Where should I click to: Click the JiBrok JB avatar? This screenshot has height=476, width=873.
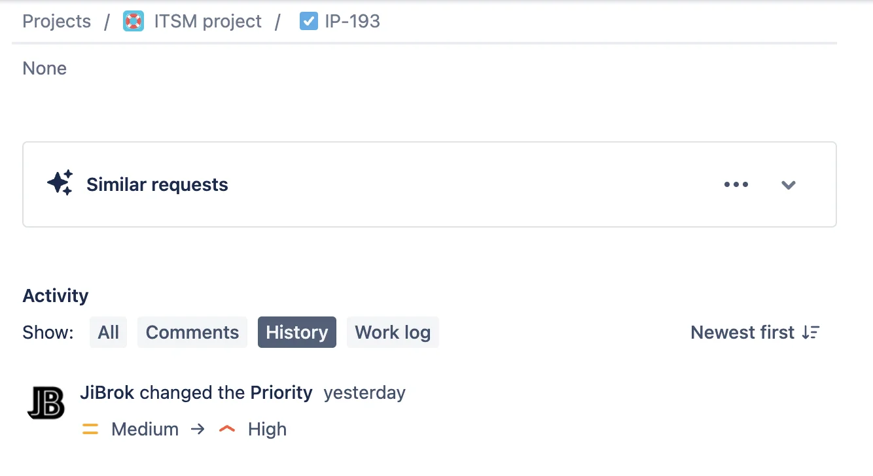pos(46,402)
